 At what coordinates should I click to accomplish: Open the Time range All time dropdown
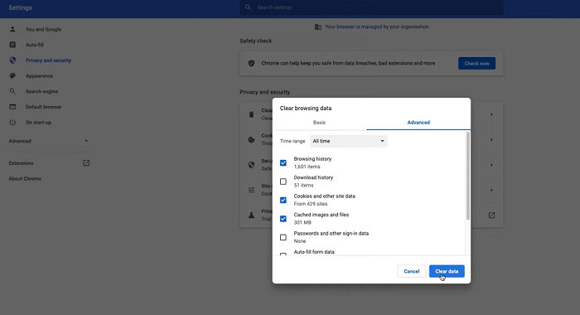tap(349, 141)
